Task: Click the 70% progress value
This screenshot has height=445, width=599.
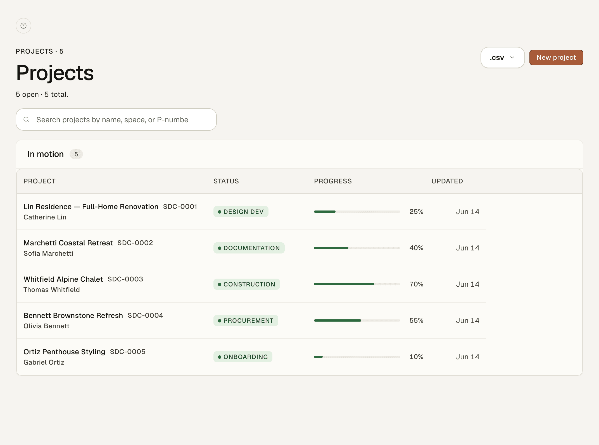Action: point(416,284)
